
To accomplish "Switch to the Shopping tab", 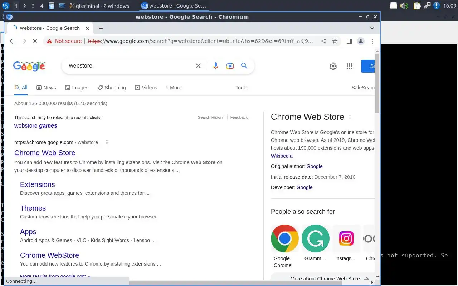I will click(112, 88).
